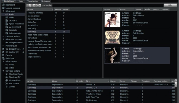The height and width of the screenshot is (103, 179).
Task: Select the Supernature album cover
Action: click(112, 55)
